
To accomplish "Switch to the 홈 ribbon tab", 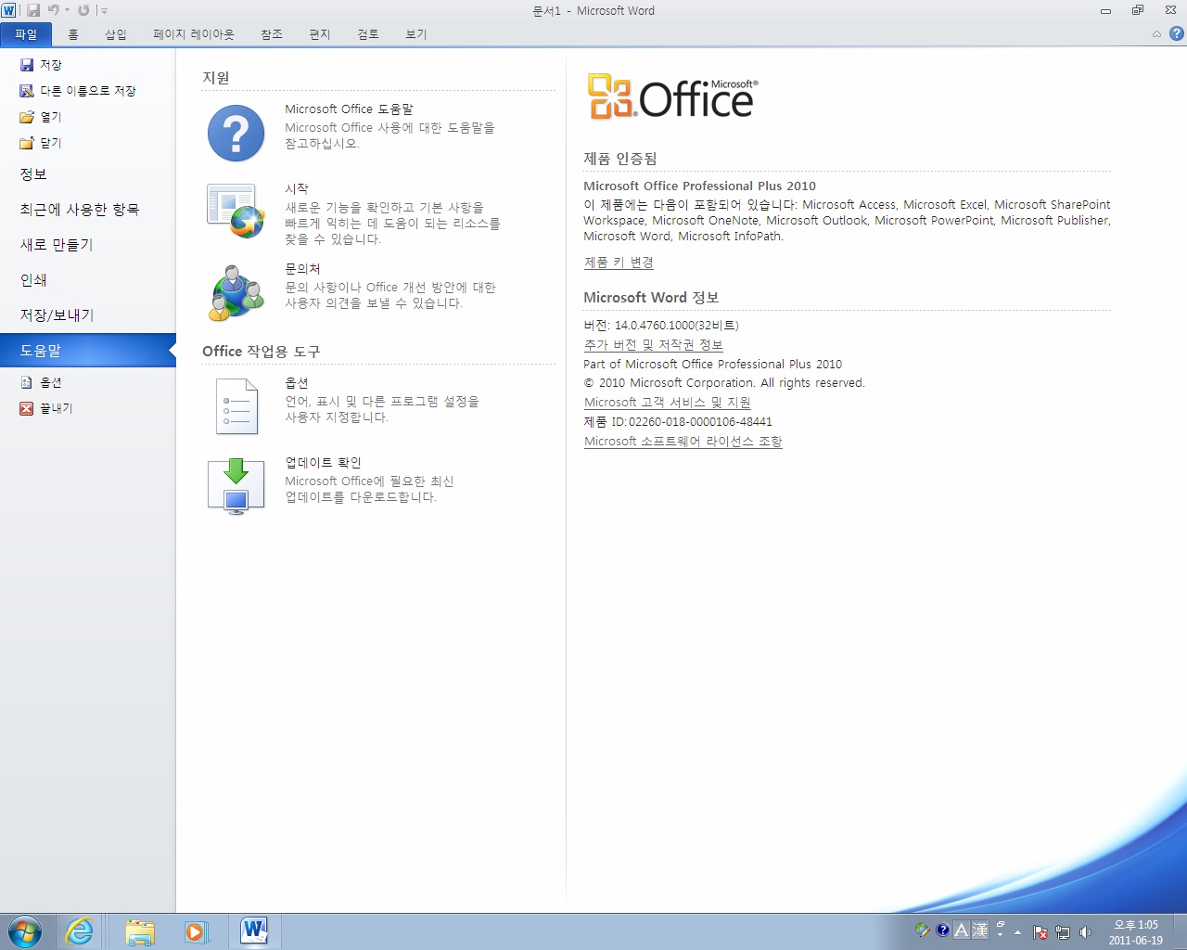I will [73, 34].
